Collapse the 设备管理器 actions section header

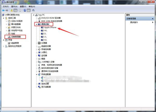[x=153, y=19]
